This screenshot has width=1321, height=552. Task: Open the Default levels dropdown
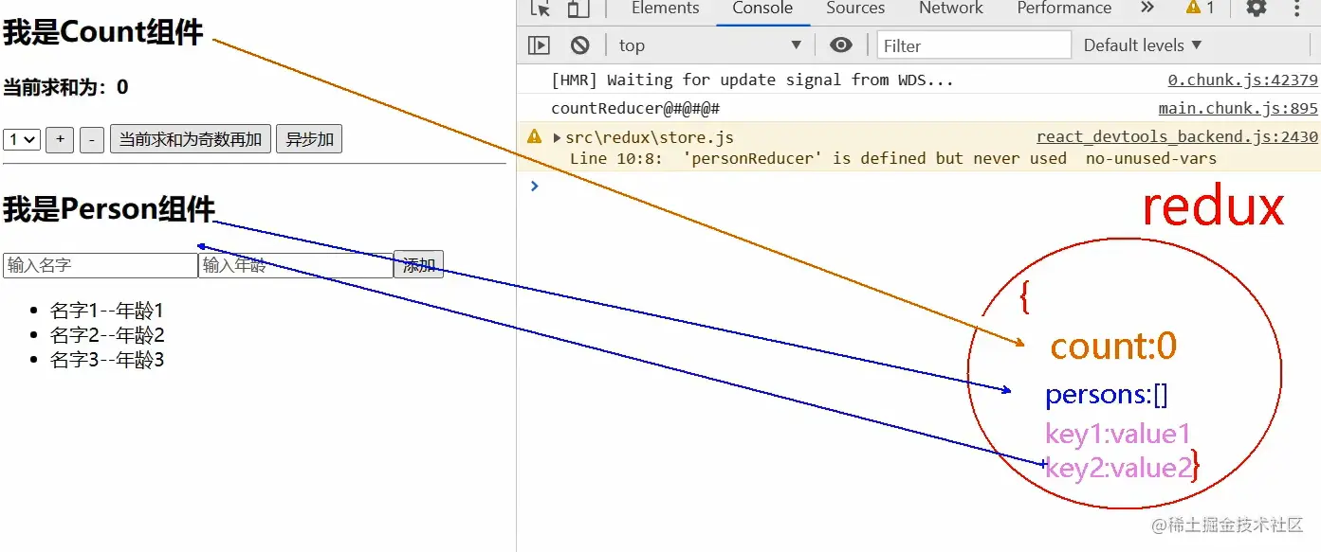pos(1143,45)
